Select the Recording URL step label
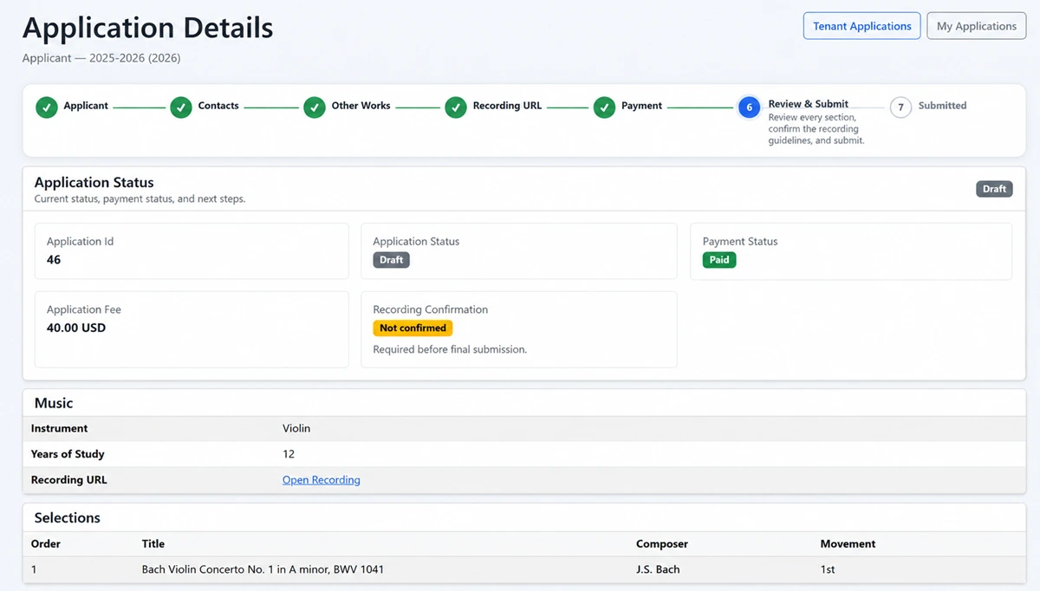This screenshot has width=1040, height=591. coord(507,106)
